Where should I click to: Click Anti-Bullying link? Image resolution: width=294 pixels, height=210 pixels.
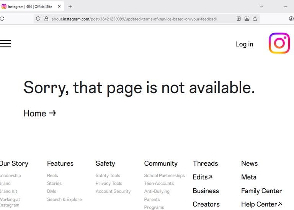(157, 191)
